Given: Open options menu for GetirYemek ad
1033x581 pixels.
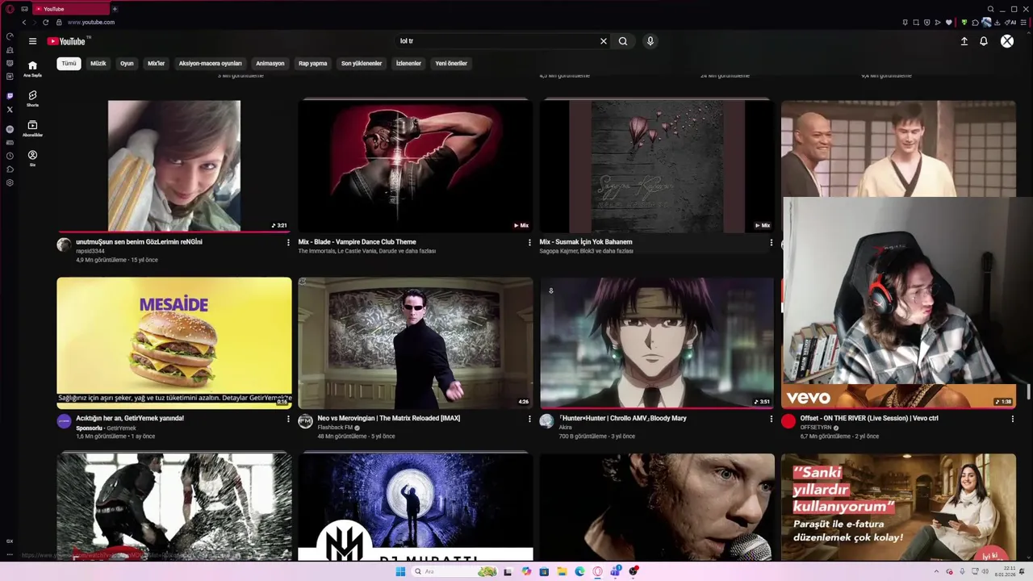Looking at the screenshot, I should click(288, 419).
